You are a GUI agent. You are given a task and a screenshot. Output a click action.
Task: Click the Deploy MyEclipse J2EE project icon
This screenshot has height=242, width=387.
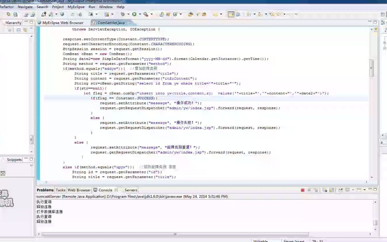point(44,14)
